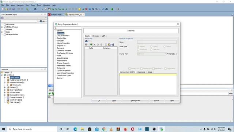This screenshot has width=234, height=132.
Task: Click the binoculars icon in main toolbar
Action: [35, 9]
